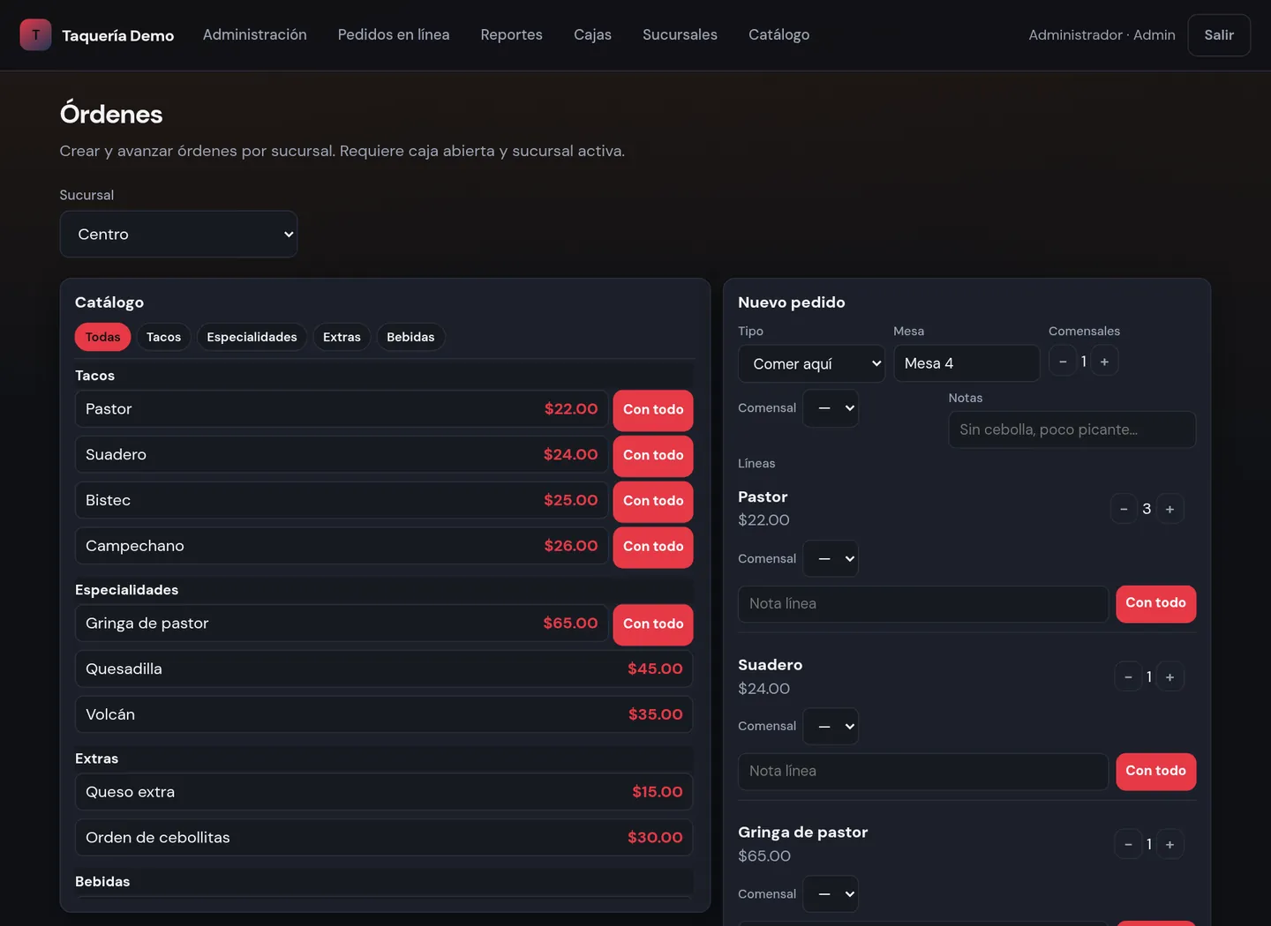Image resolution: width=1271 pixels, height=926 pixels.
Task: Increase quantity of Gringa de pastor line
Action: [1169, 845]
